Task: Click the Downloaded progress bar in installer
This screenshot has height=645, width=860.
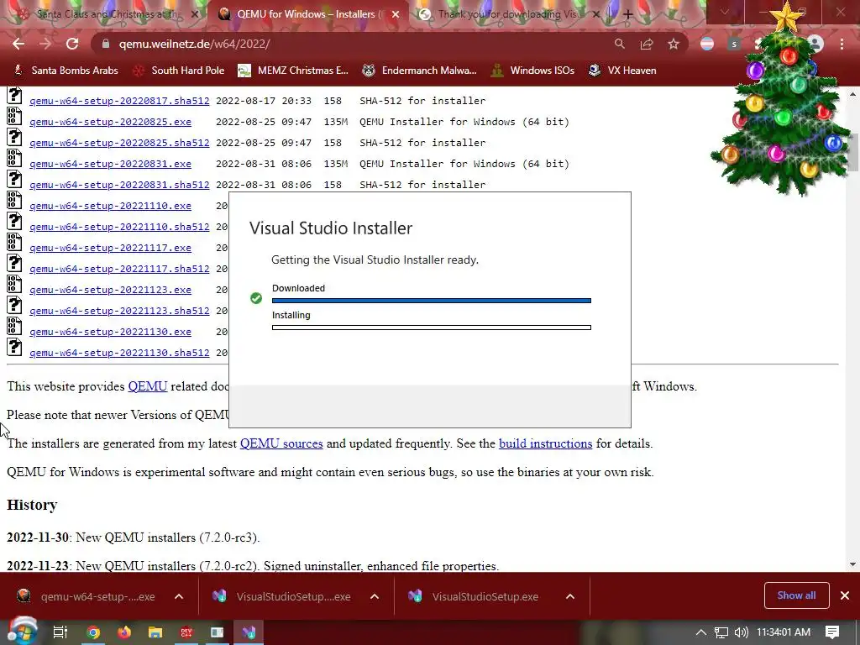Action: click(x=432, y=301)
